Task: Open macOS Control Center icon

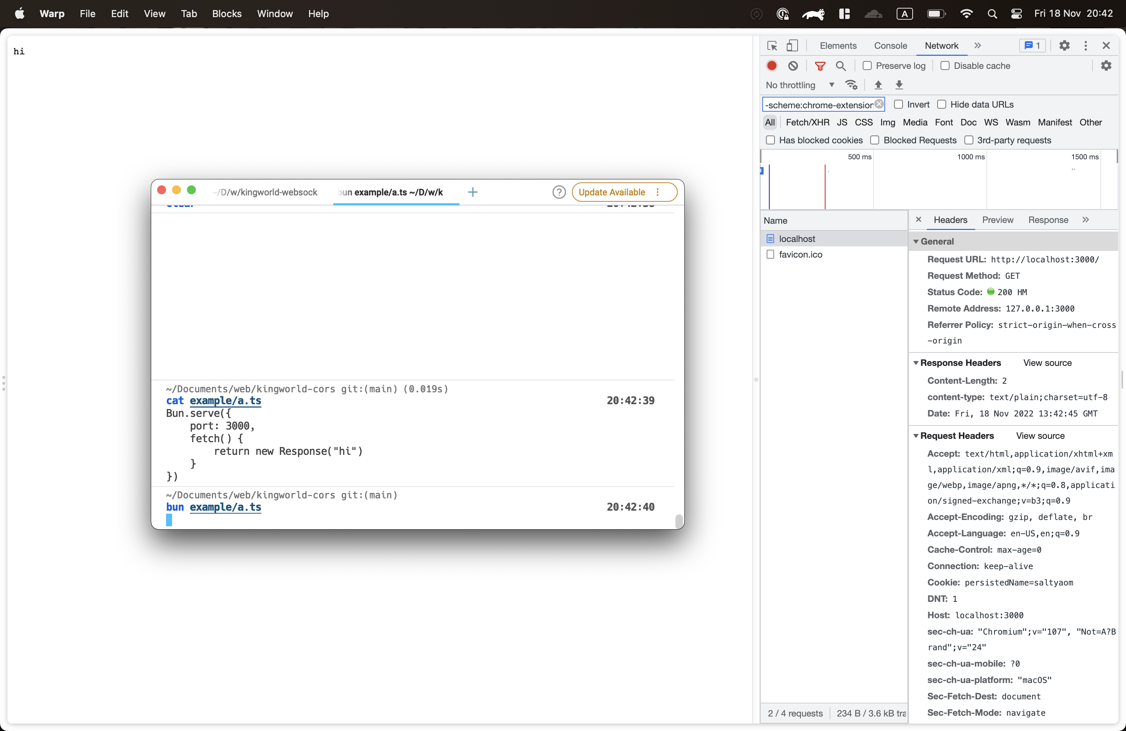Action: (x=1016, y=14)
